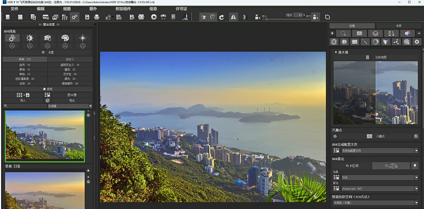424x209 pixels.
Task: Open the HDR合成配置文件 profile dropdown
Action: (x=380, y=151)
